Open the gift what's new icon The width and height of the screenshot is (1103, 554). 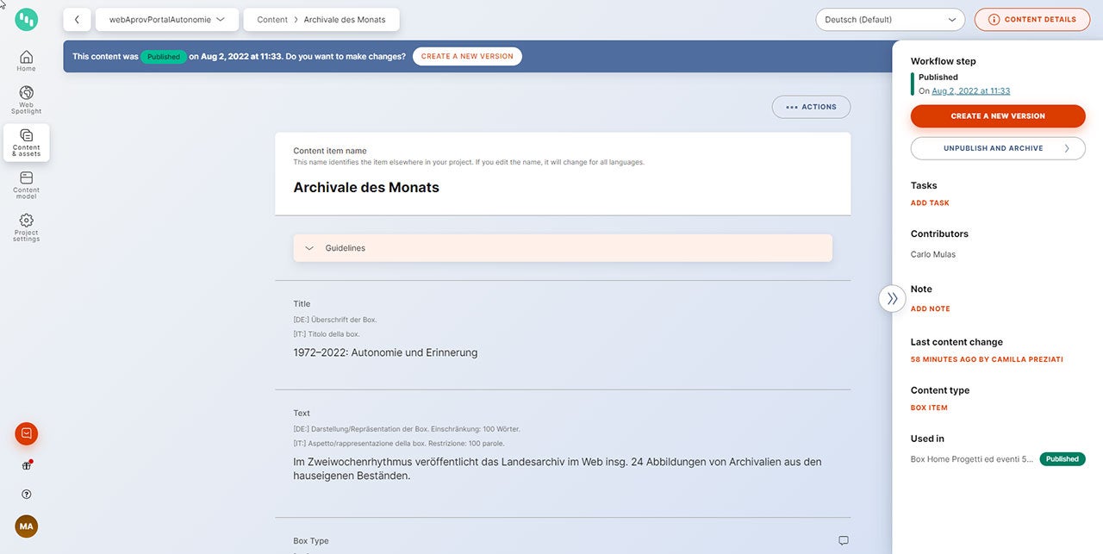(26, 466)
